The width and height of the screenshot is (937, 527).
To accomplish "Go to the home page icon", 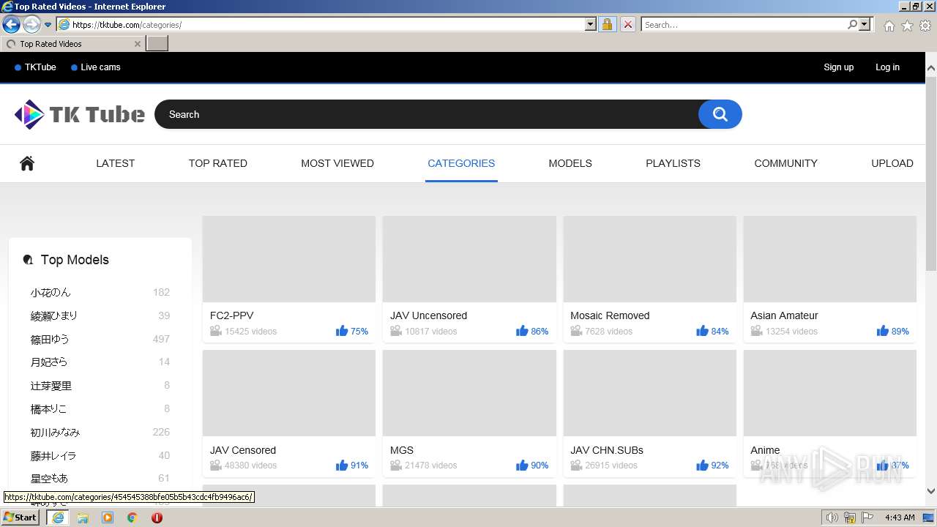I will click(x=27, y=163).
